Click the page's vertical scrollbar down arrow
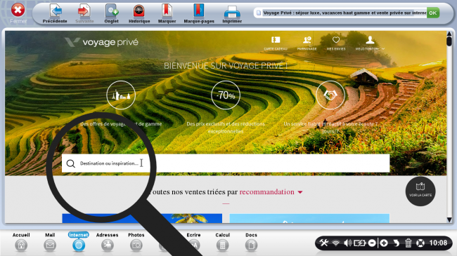 pyautogui.click(x=449, y=220)
